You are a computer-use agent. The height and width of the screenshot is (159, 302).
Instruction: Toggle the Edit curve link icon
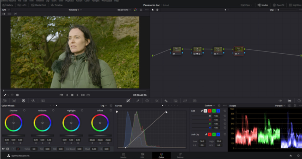coord(202,111)
